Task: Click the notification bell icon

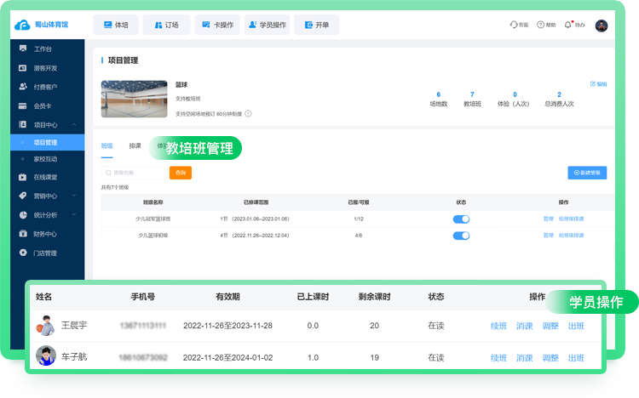Action: (568, 26)
